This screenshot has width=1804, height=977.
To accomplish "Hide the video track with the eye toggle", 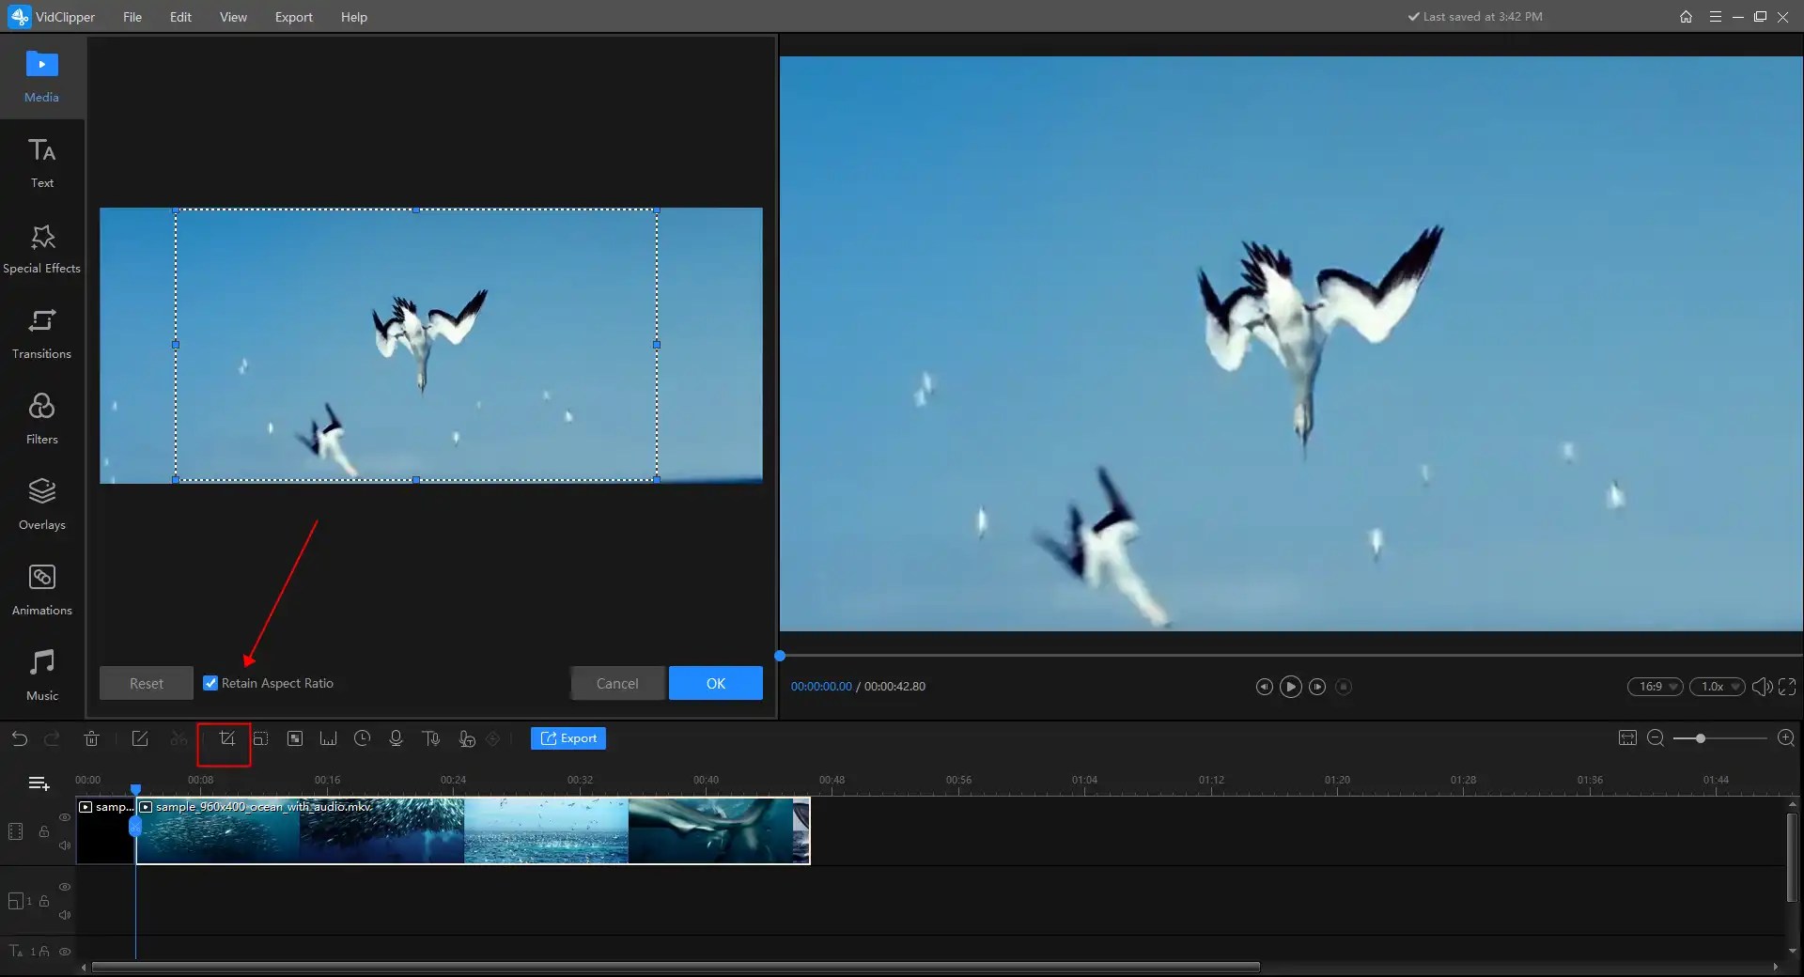I will point(64,817).
